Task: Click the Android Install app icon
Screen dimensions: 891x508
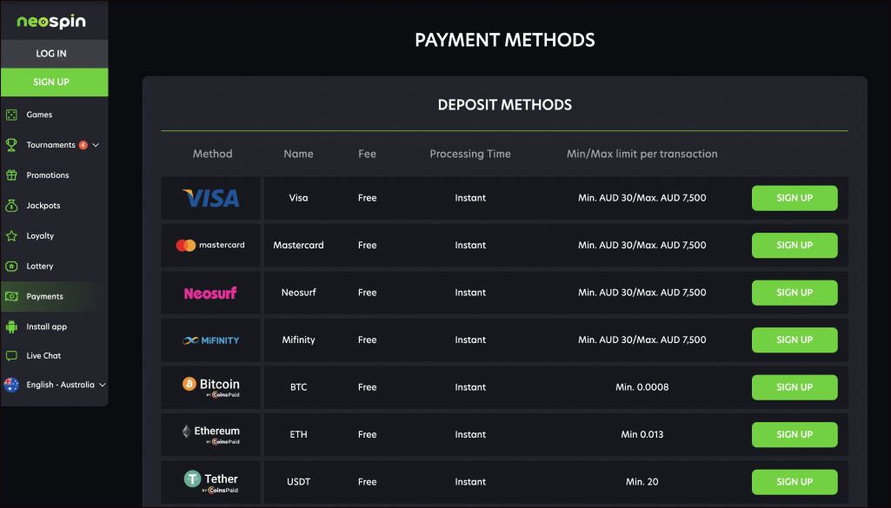Action: click(x=11, y=327)
